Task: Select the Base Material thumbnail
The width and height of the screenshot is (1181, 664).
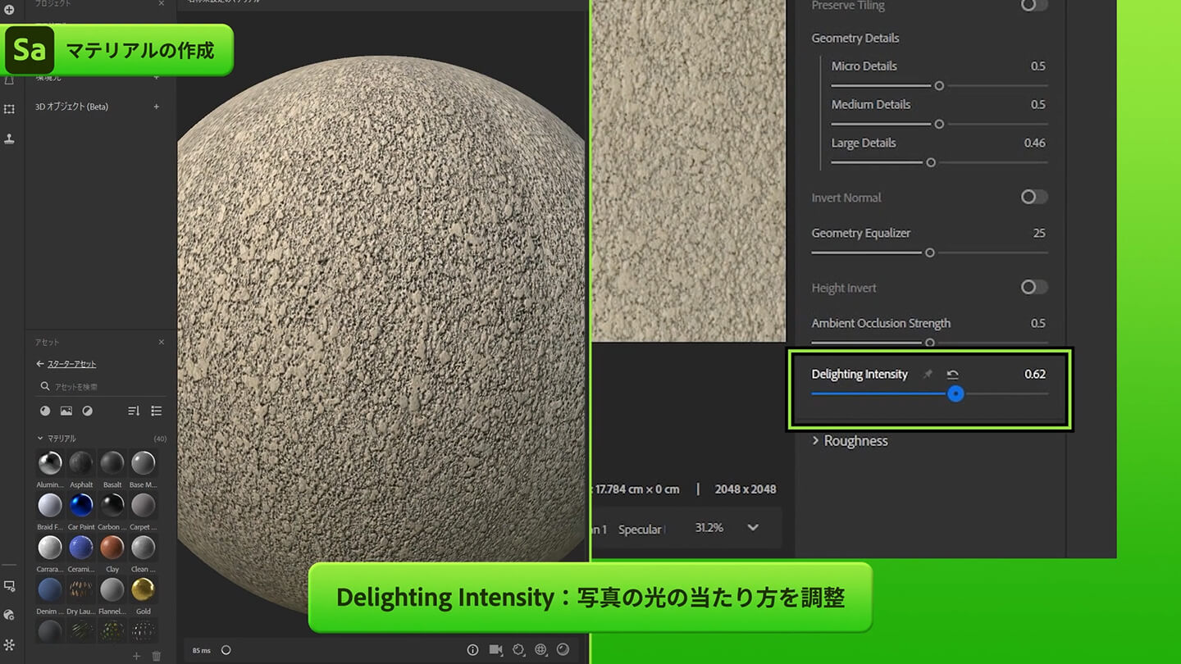Action: 144,463
